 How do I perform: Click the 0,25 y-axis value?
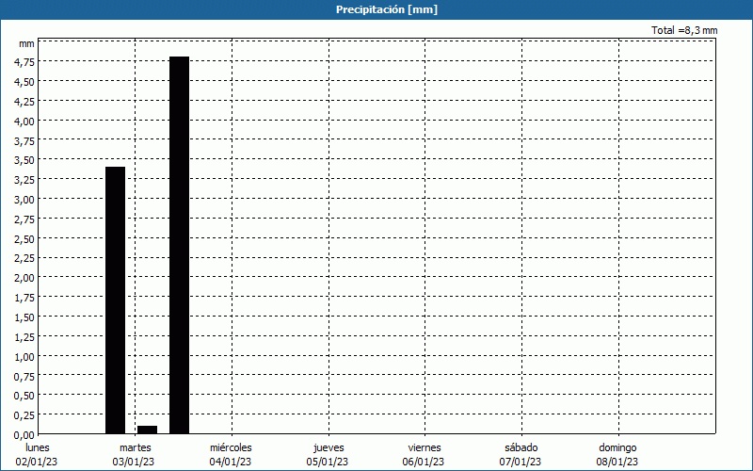tap(24, 415)
